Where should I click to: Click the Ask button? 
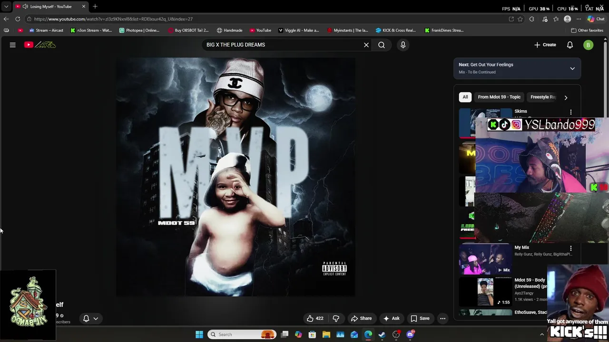391,318
